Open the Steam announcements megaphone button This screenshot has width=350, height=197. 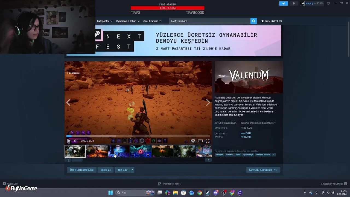pyautogui.click(x=284, y=3)
